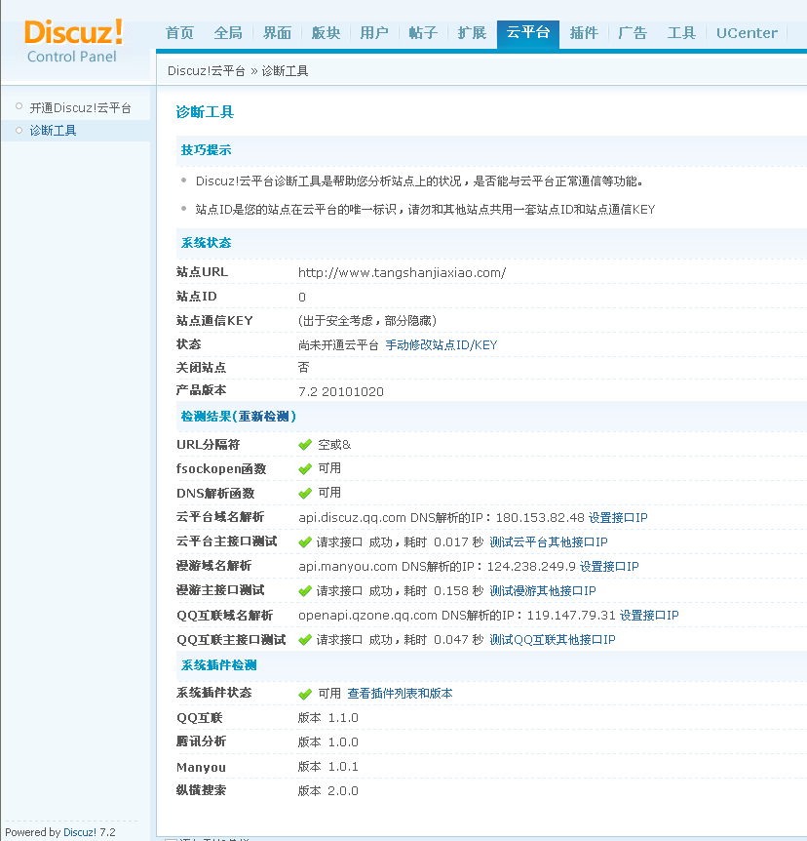Image resolution: width=807 pixels, height=841 pixels.
Task: Click the 状态 text 尚未开通云平台
Action: (338, 344)
